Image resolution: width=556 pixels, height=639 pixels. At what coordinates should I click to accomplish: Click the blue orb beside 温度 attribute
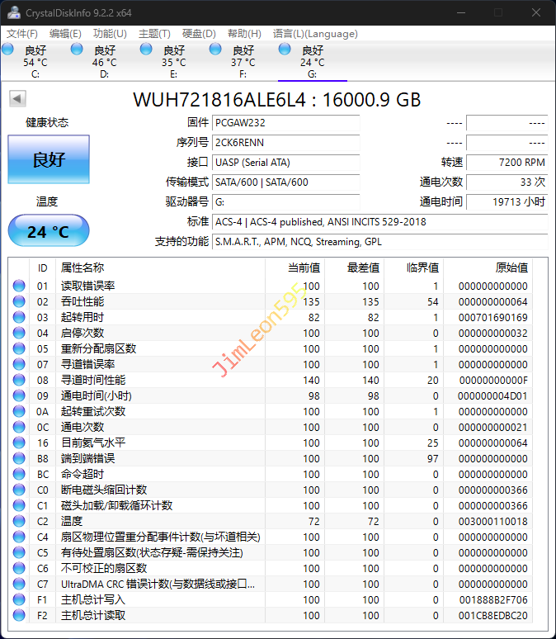pos(19,521)
